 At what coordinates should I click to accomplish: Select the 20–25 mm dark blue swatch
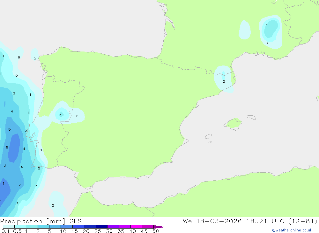90,227
